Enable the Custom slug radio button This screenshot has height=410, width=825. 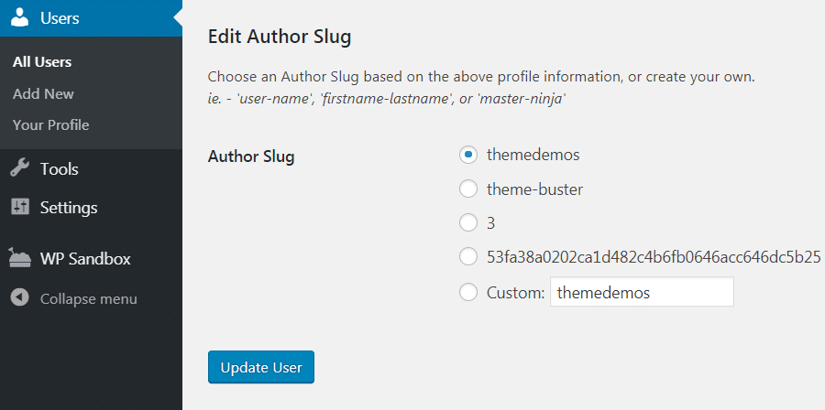pos(468,293)
